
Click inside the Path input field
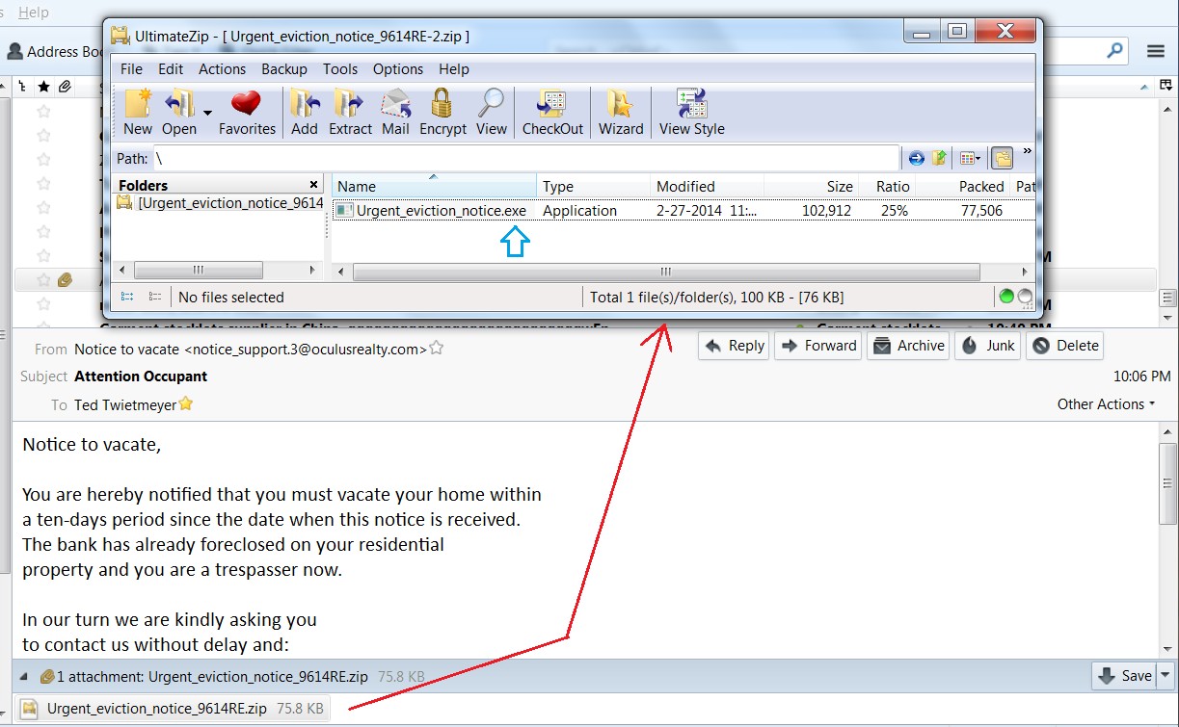pos(521,158)
